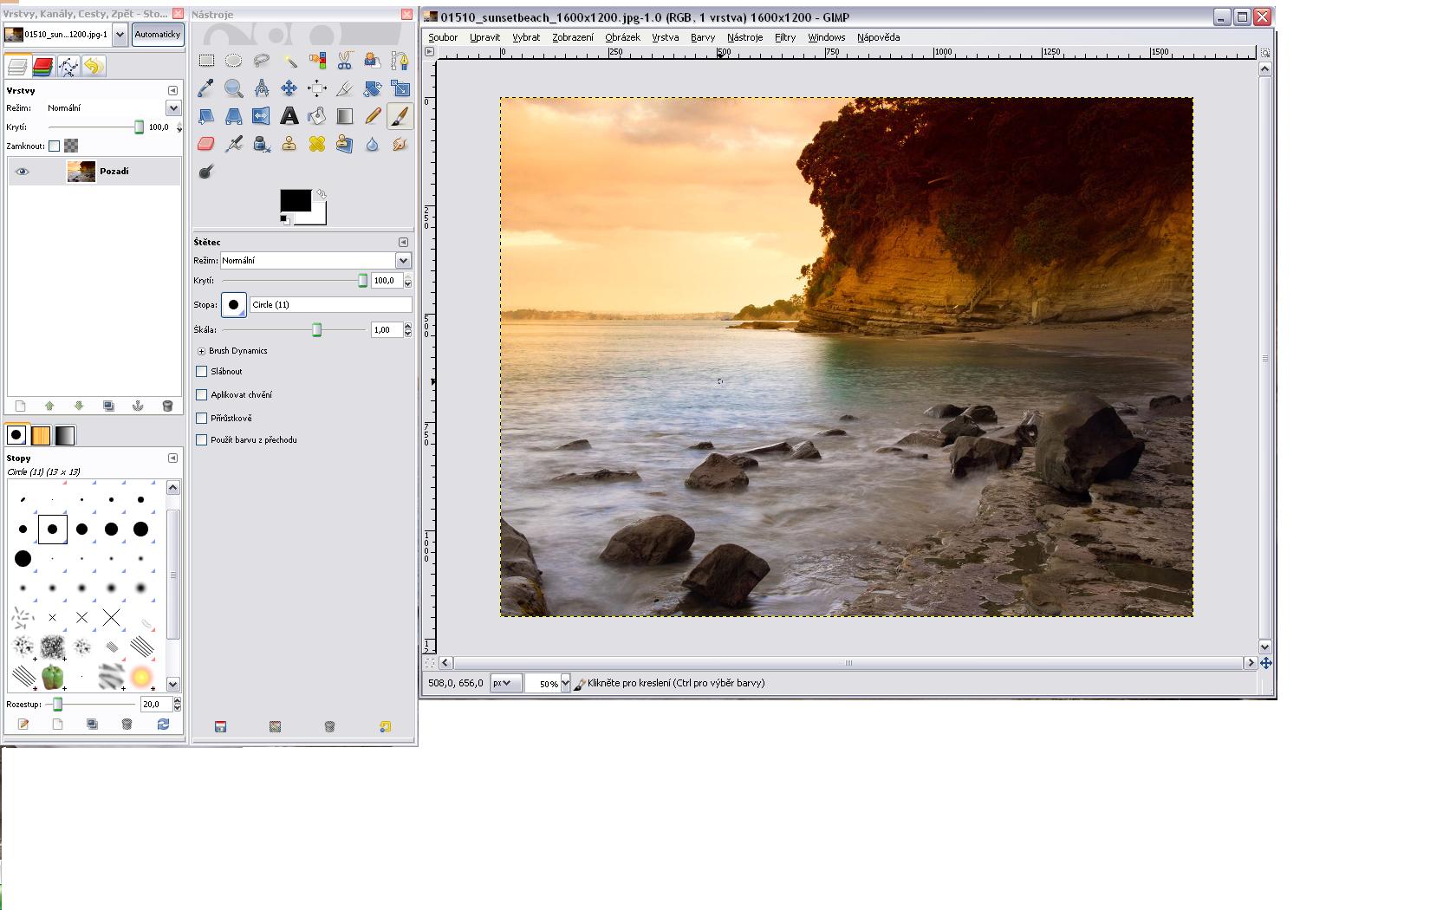The width and height of the screenshot is (1456, 910).
Task: Choose the Move tool
Action: click(289, 88)
